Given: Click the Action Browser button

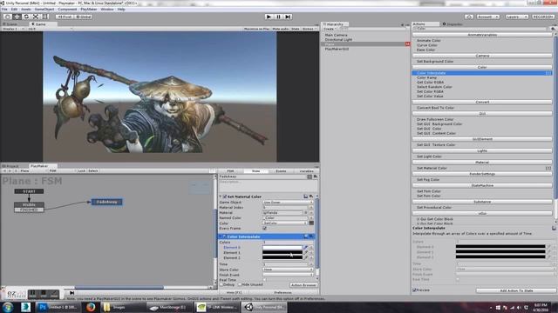Looking at the screenshot, I should pos(303,284).
